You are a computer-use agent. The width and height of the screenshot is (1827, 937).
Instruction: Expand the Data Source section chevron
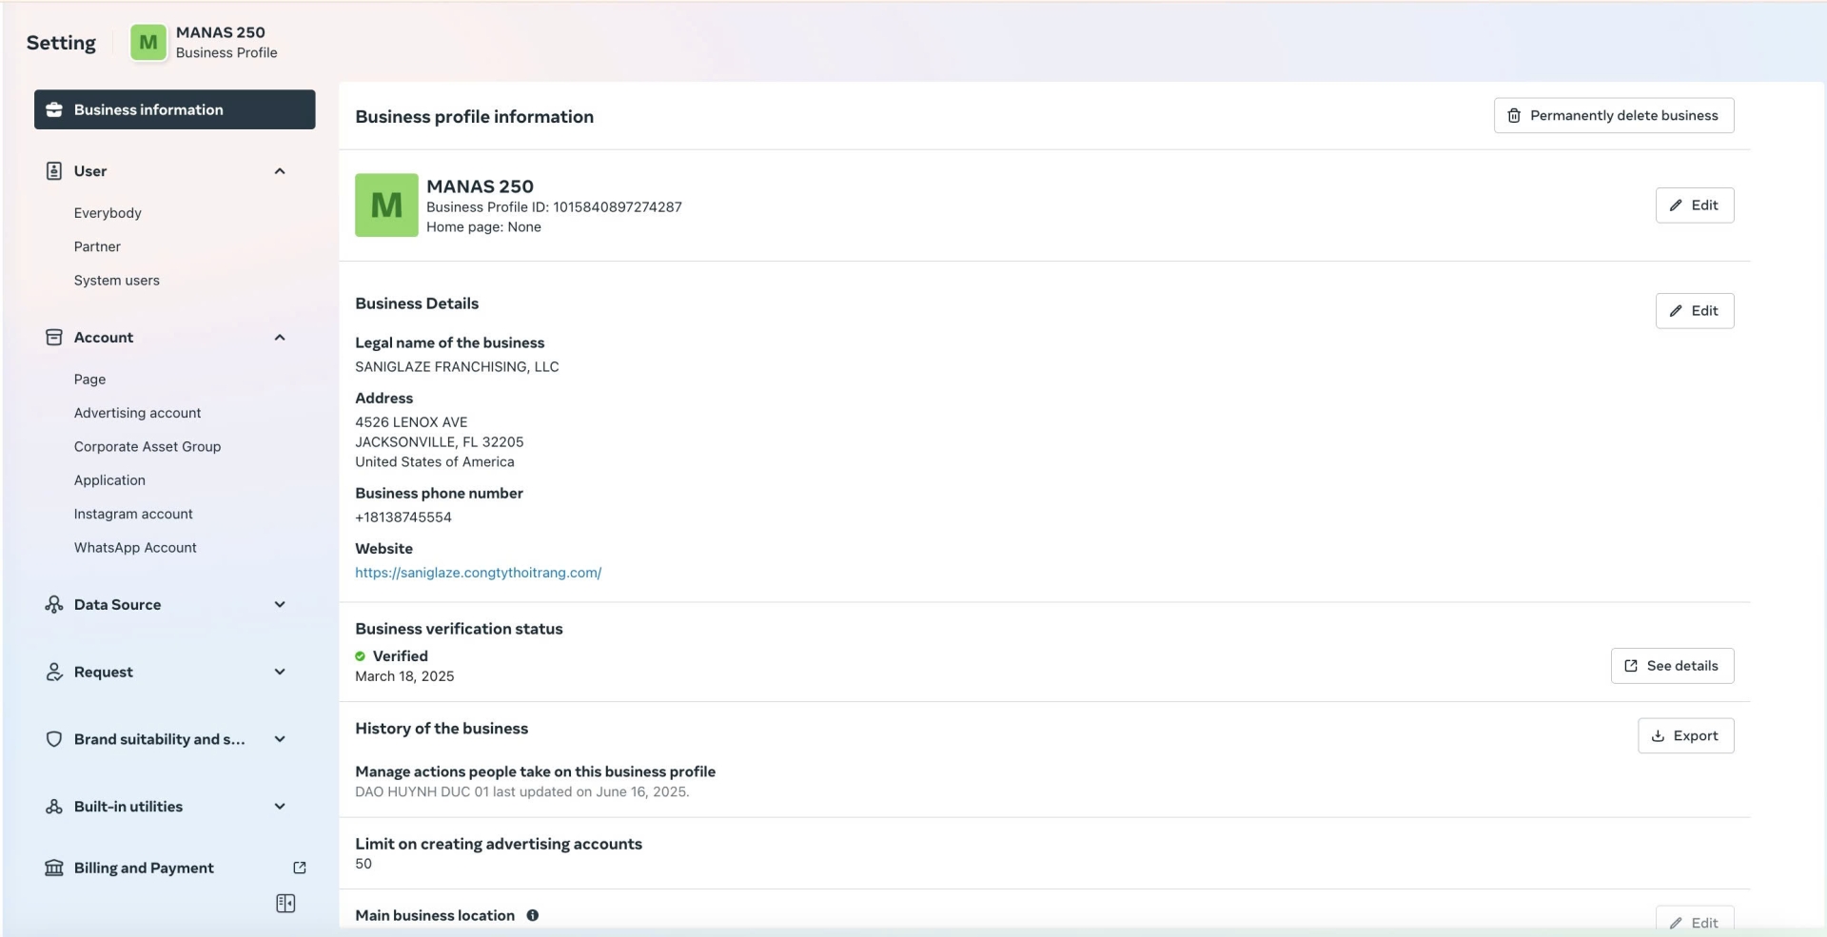(280, 604)
